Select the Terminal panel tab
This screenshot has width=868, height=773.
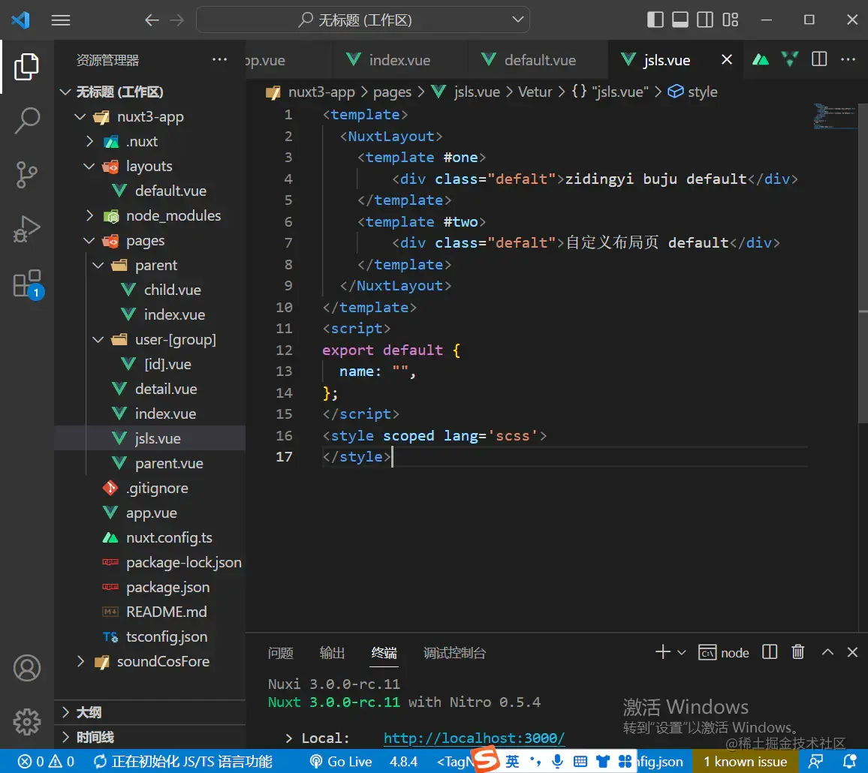click(x=384, y=653)
